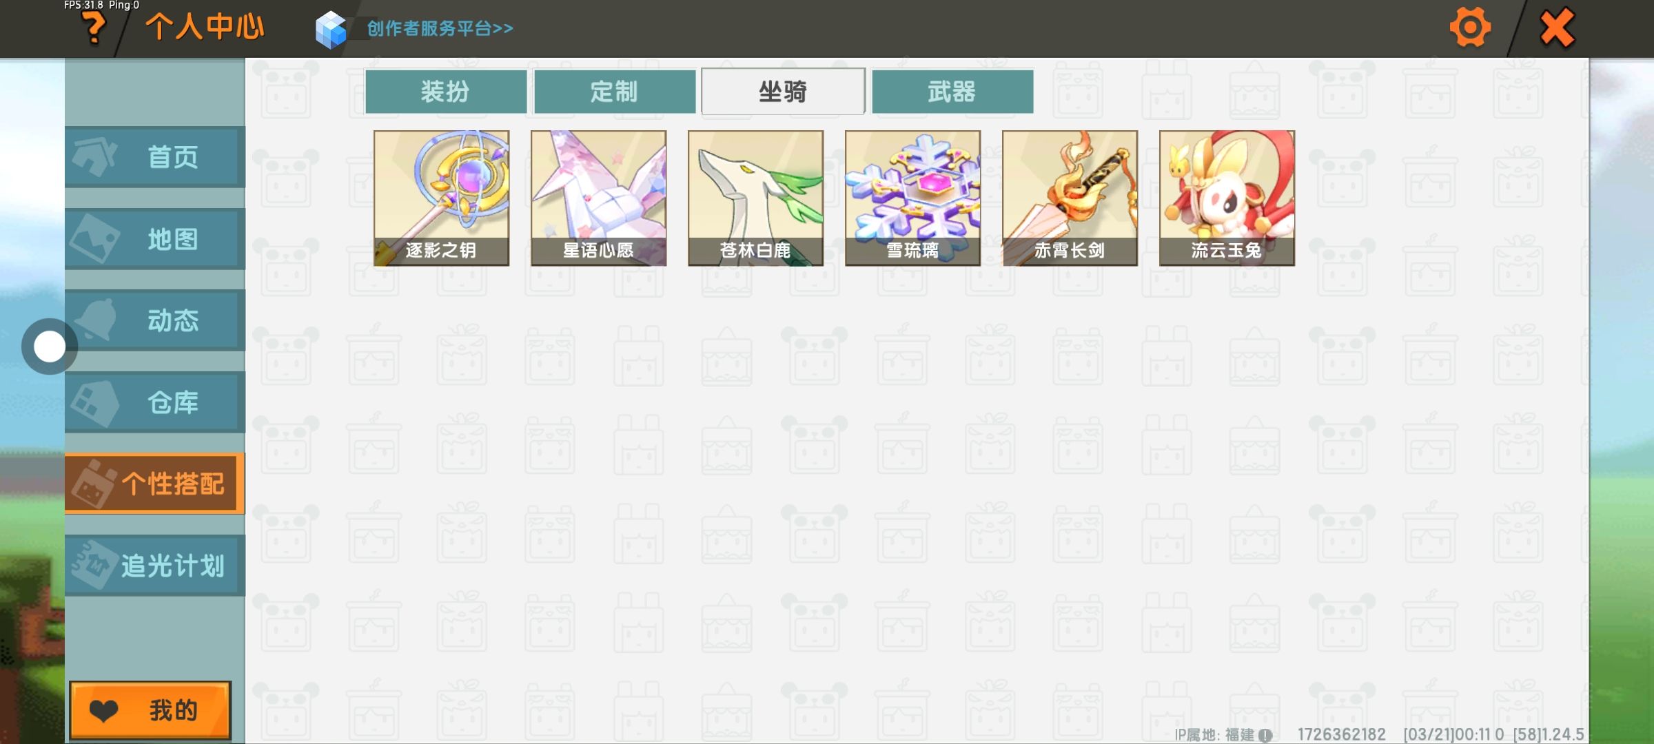The width and height of the screenshot is (1654, 744).
Task: Pick the 雪琉璃 snowflake mount
Action: 912,198
